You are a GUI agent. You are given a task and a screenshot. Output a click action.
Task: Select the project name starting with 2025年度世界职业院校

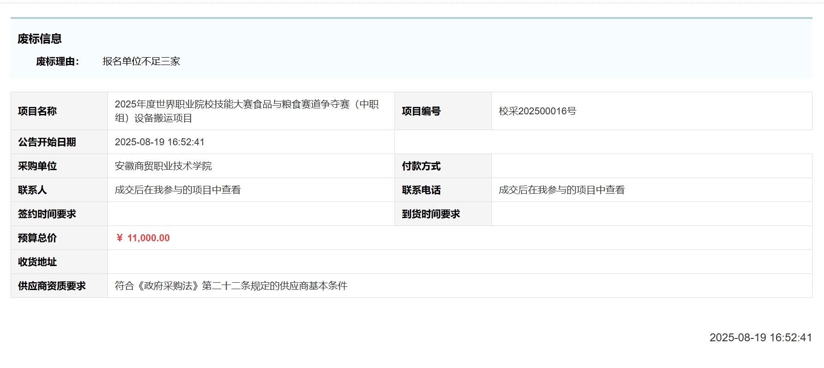(246, 111)
